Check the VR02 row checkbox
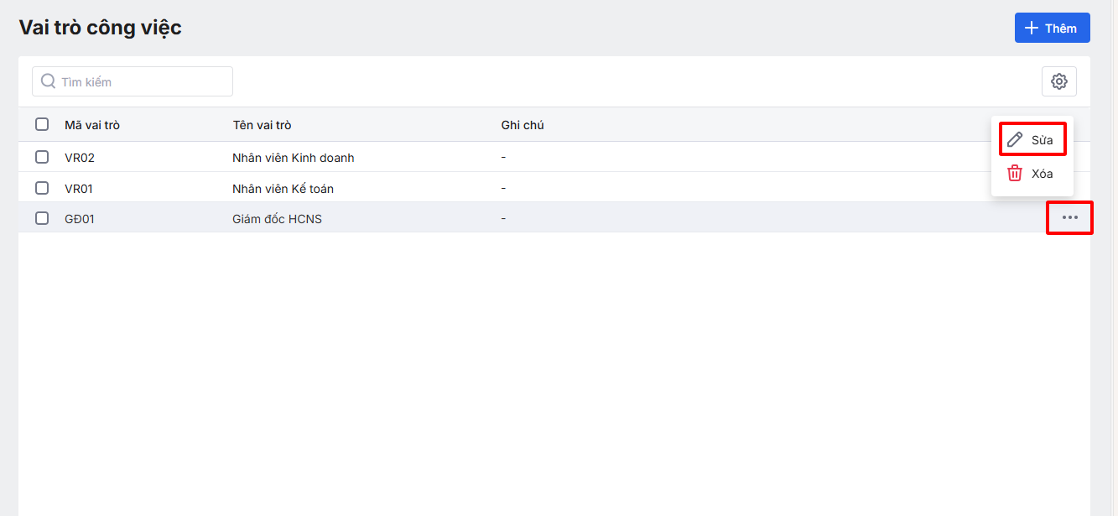The height and width of the screenshot is (516, 1118). click(x=42, y=157)
